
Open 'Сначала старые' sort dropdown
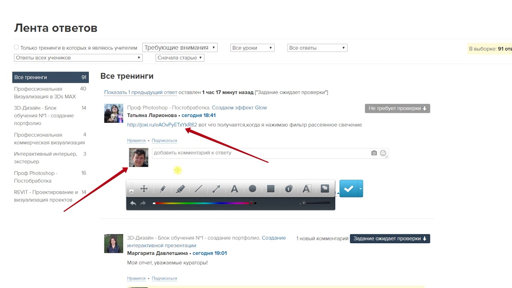click(x=180, y=58)
